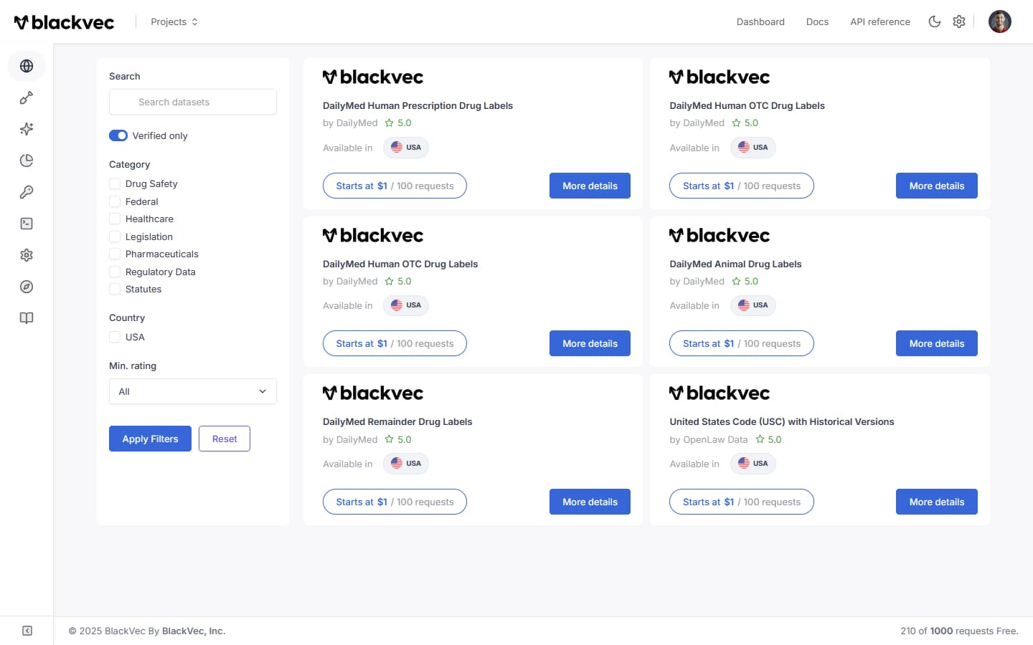Check the Pharmaceuticals category checkbox
This screenshot has width=1033, height=645.
pos(115,254)
